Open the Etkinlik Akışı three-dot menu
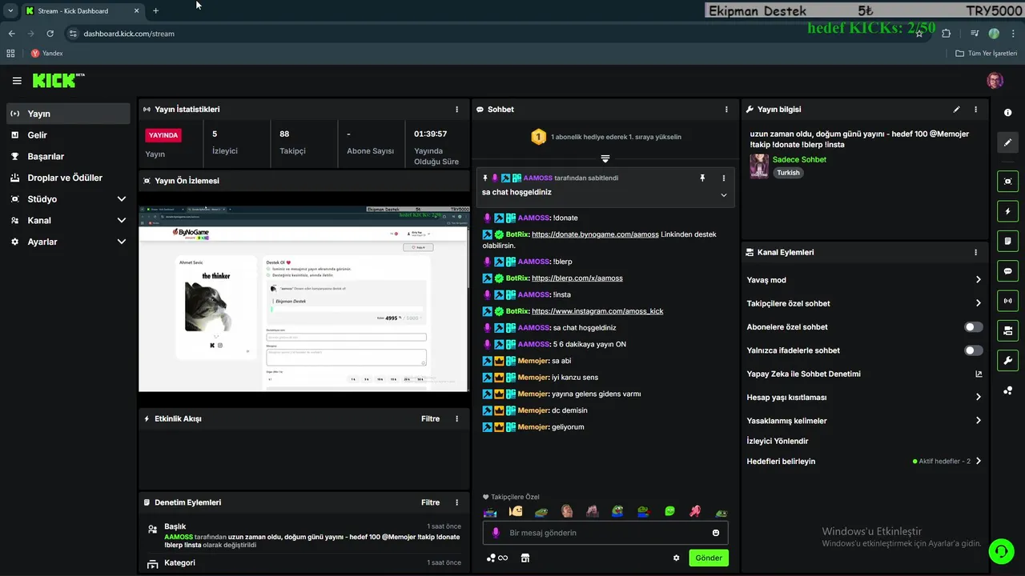This screenshot has width=1025, height=576. (457, 418)
